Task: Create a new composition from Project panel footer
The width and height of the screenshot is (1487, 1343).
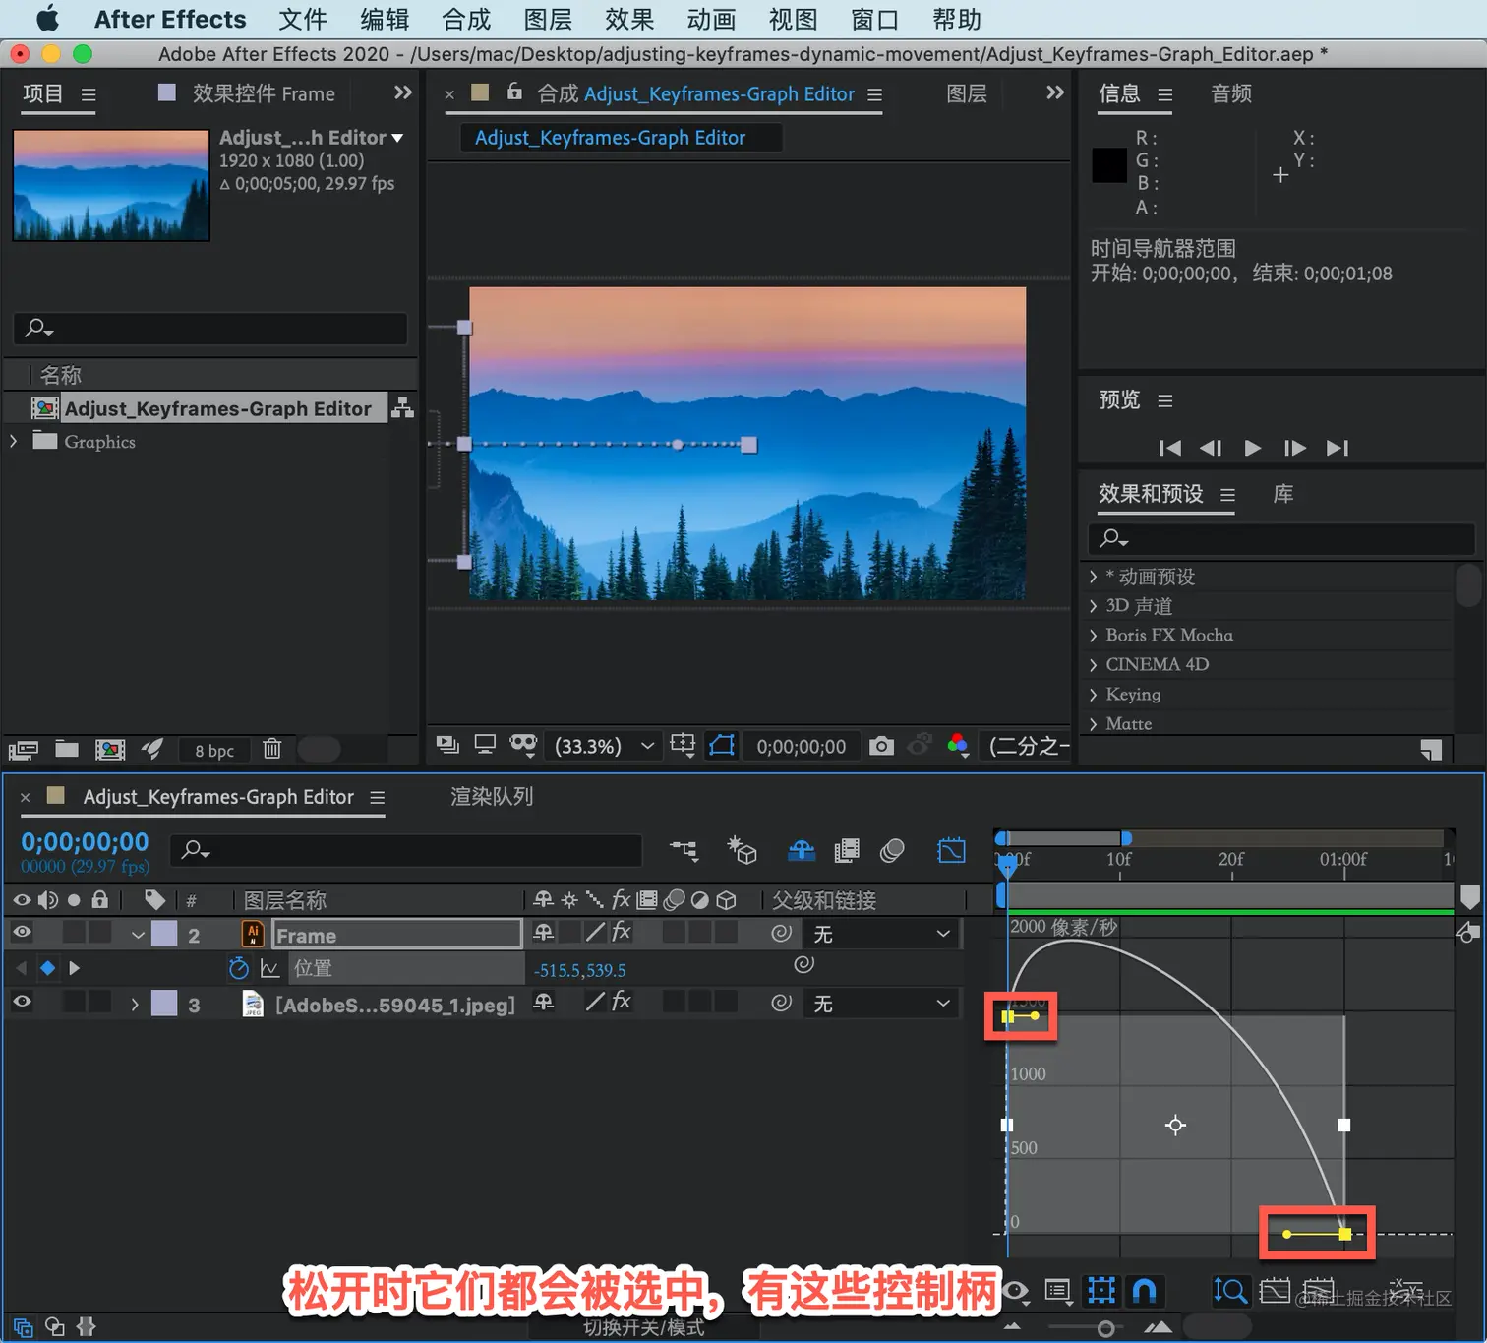Action: 110,750
